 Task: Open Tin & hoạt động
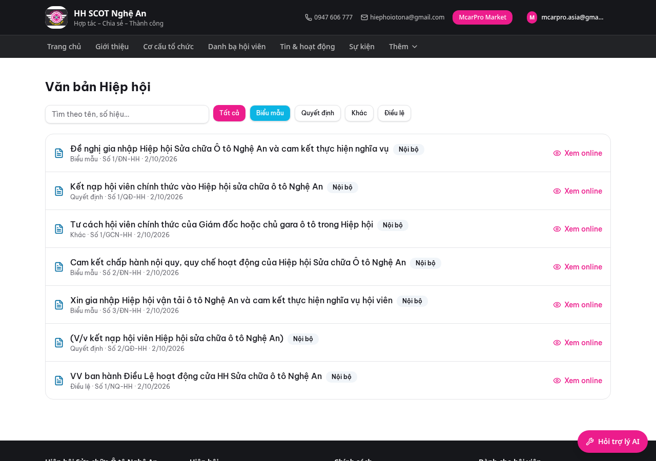pyautogui.click(x=307, y=47)
